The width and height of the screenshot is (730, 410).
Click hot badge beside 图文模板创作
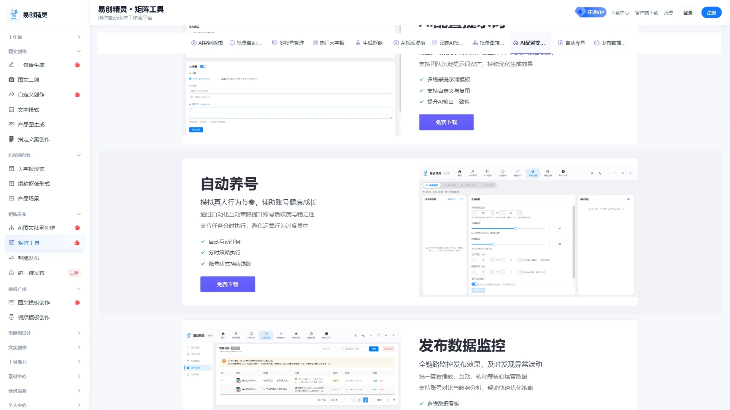[77, 303]
